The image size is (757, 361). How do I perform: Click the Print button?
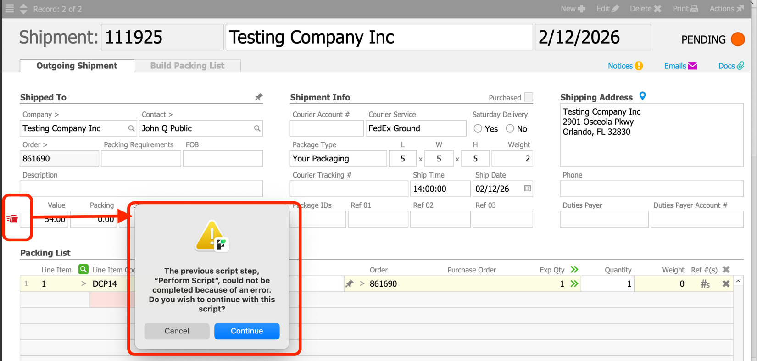685,9
